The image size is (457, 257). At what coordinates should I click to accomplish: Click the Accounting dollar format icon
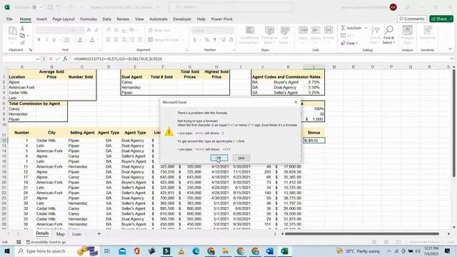pos(195,40)
